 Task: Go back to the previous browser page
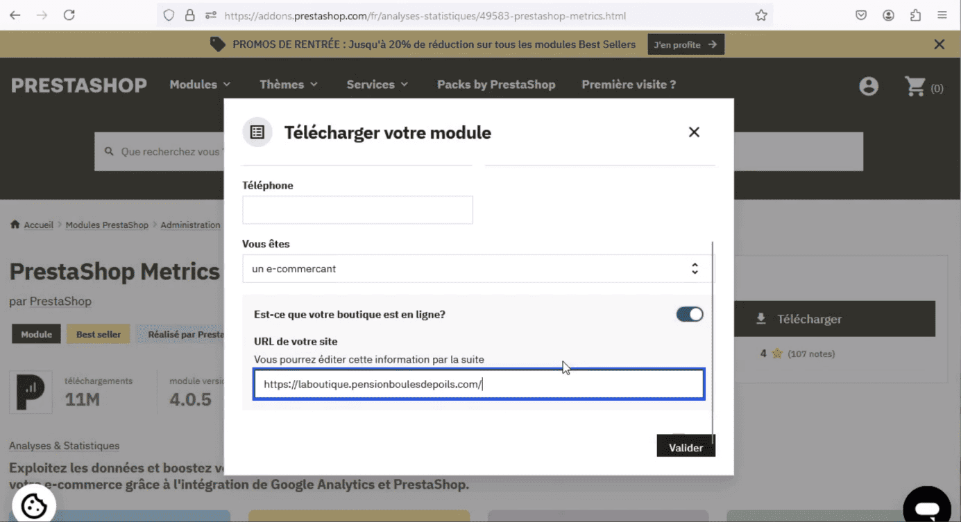(x=15, y=15)
